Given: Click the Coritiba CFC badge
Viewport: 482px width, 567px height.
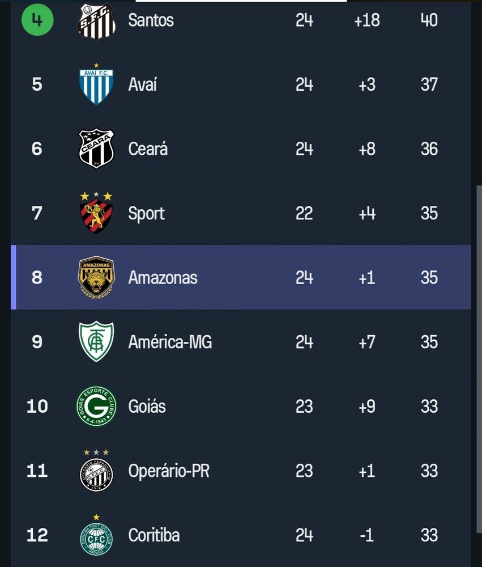Looking at the screenshot, I should coord(96,535).
